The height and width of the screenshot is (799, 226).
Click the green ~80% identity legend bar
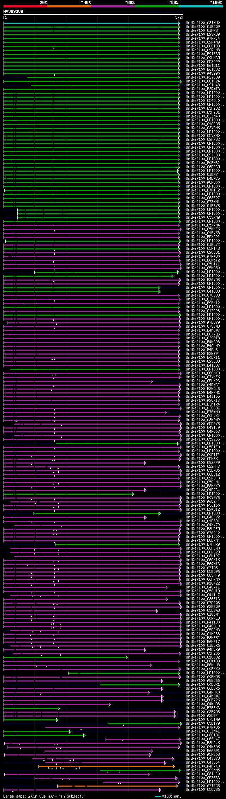pyautogui.click(x=156, y=6)
